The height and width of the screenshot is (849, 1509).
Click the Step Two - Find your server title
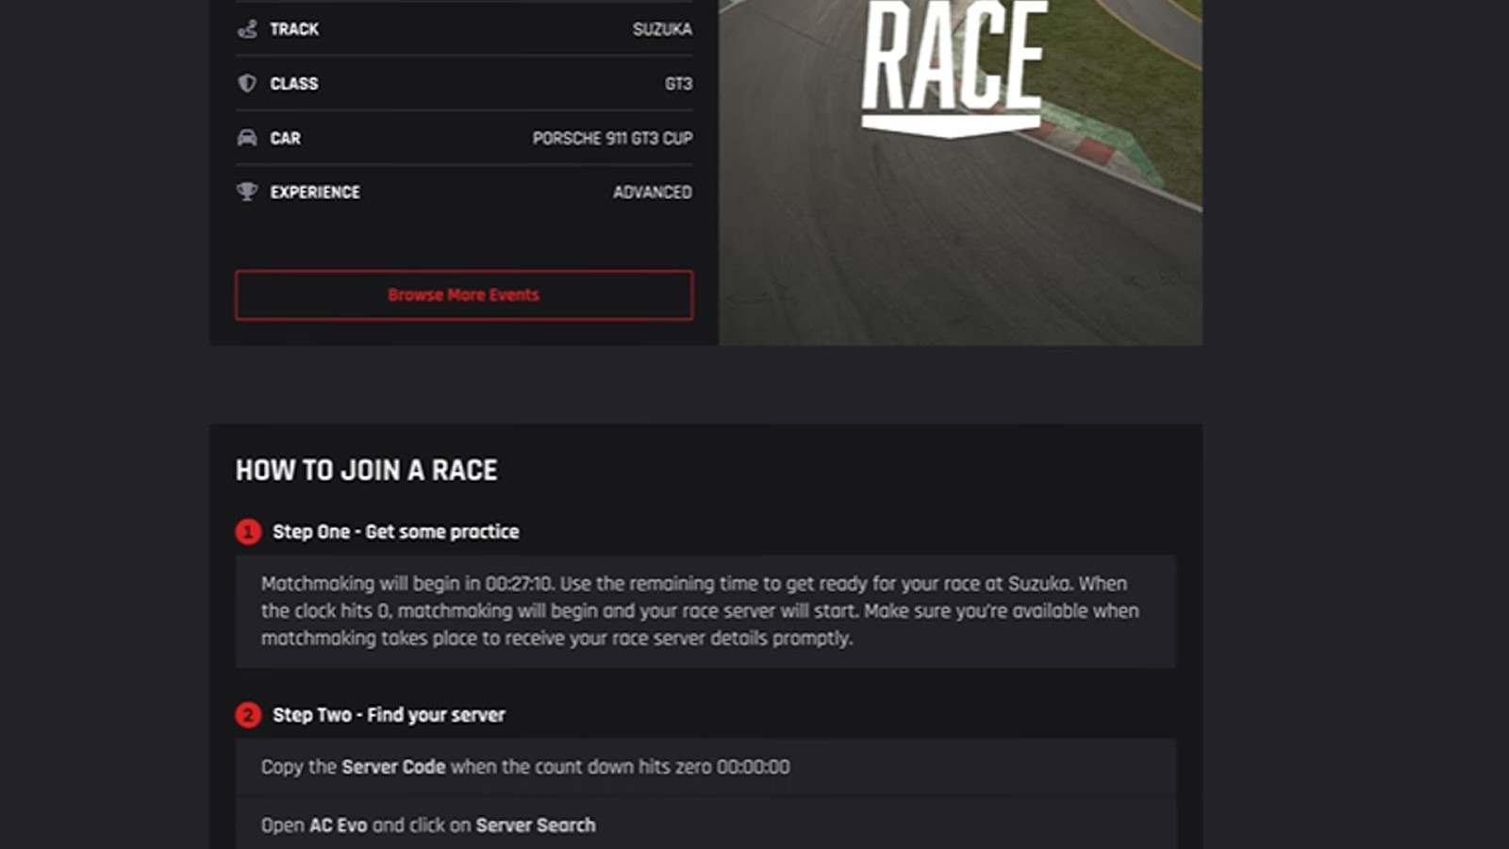(x=389, y=715)
